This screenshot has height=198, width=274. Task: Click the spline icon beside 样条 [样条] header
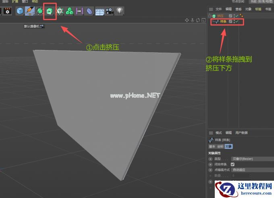coord(211,140)
